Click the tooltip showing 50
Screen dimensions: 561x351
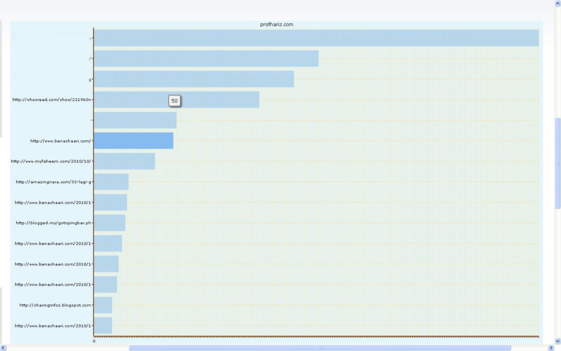click(175, 101)
